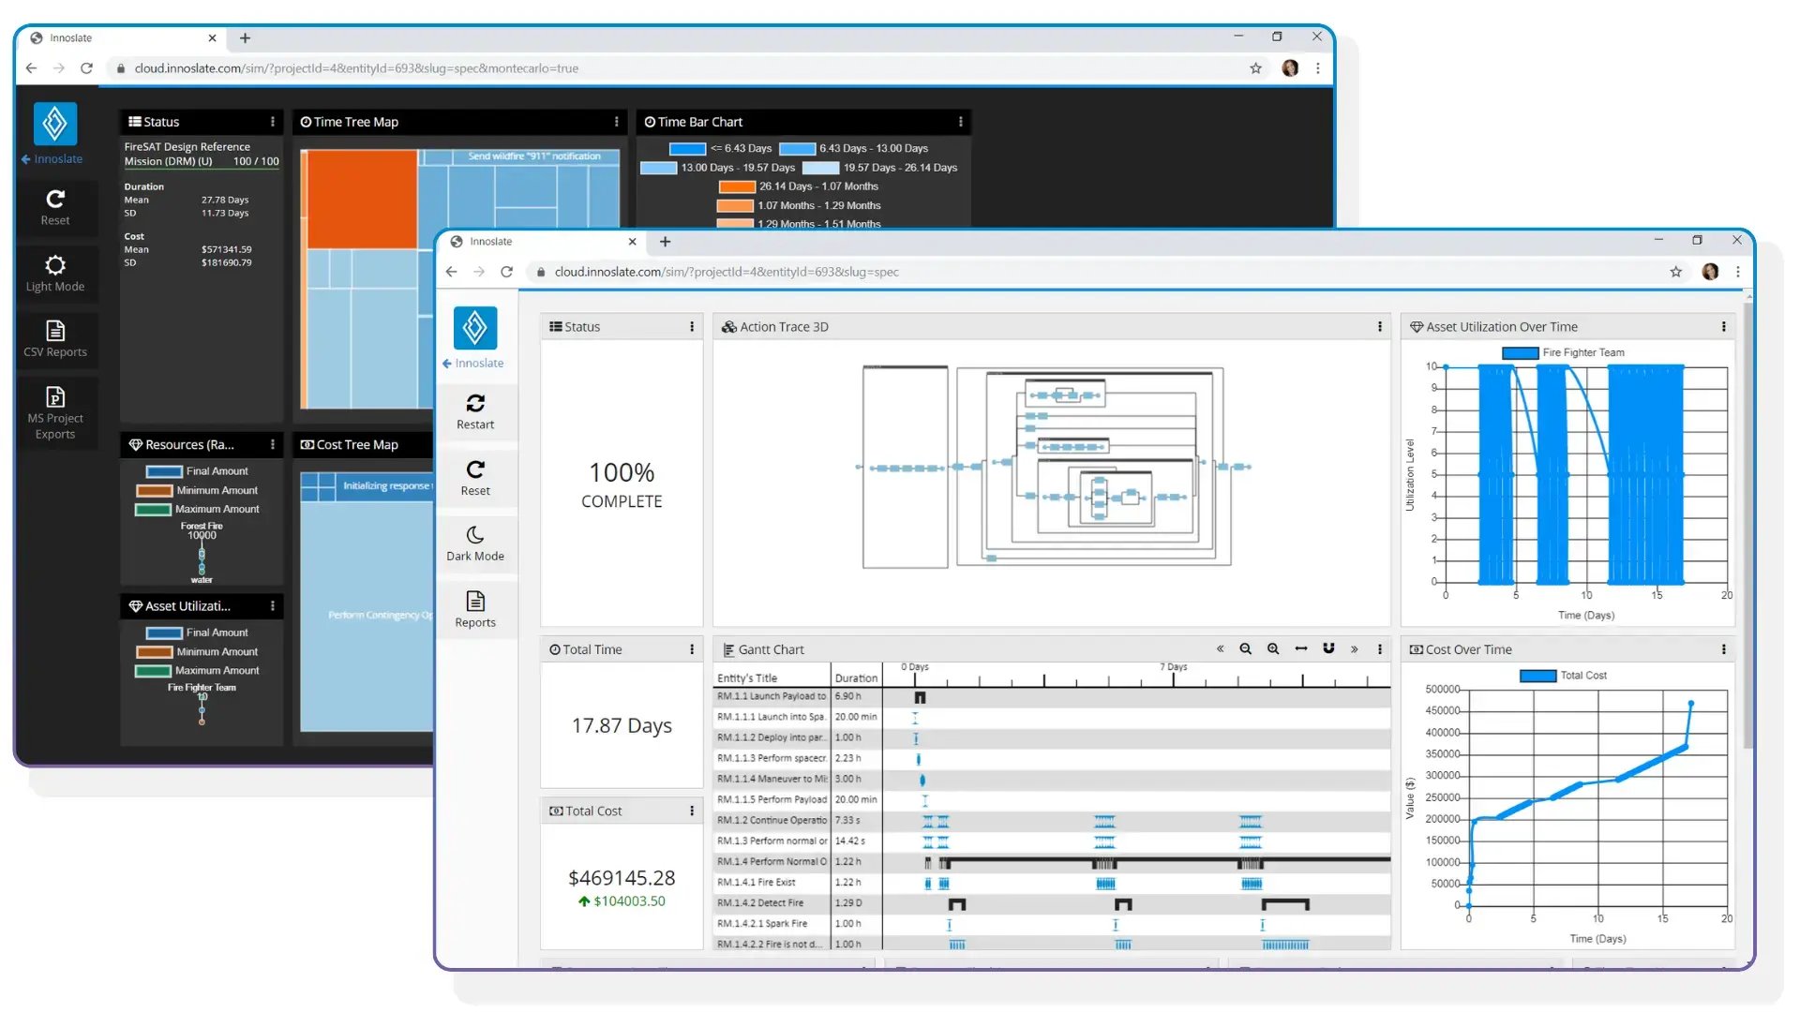Open Resources panel options menu in back window
Image resolution: width=1800 pixels, height=1012 pixels.
(273, 445)
